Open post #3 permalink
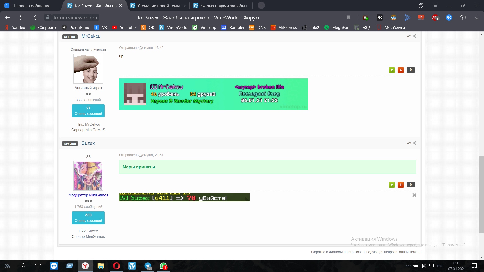484x272 pixels. point(409,143)
